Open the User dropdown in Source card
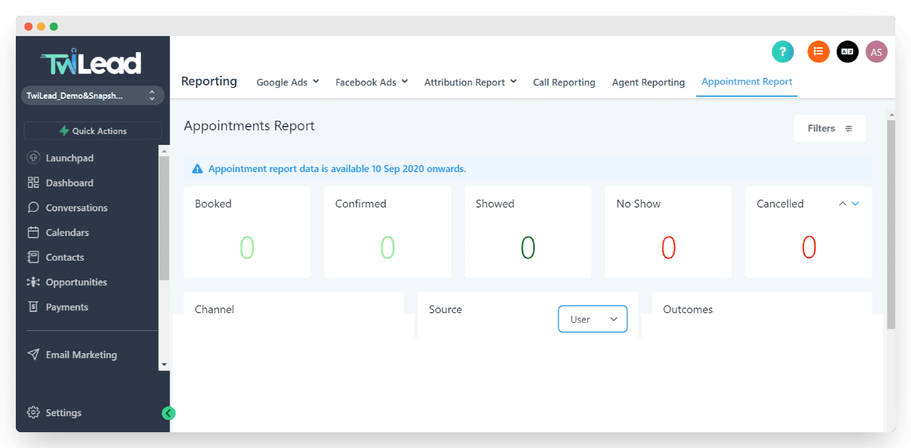Image resolution: width=911 pixels, height=448 pixels. pos(593,319)
